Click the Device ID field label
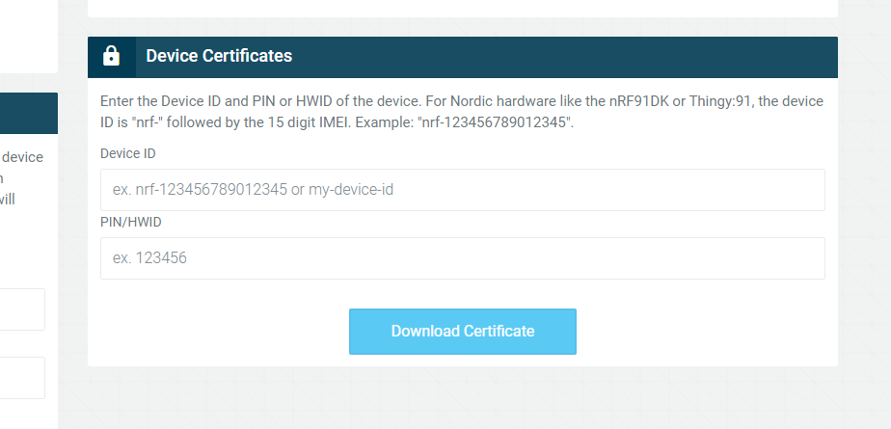Screen dimensions: 891x429 pyautogui.click(x=128, y=153)
